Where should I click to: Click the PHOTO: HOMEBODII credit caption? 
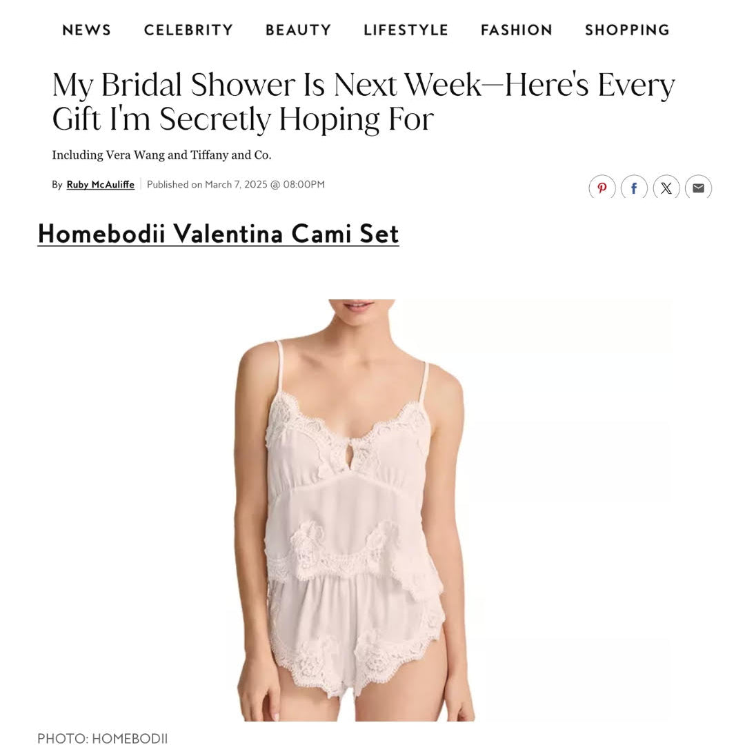click(102, 738)
